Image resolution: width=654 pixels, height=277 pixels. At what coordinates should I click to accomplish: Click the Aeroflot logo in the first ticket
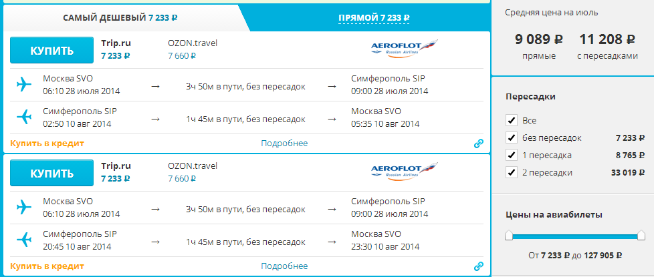point(404,49)
